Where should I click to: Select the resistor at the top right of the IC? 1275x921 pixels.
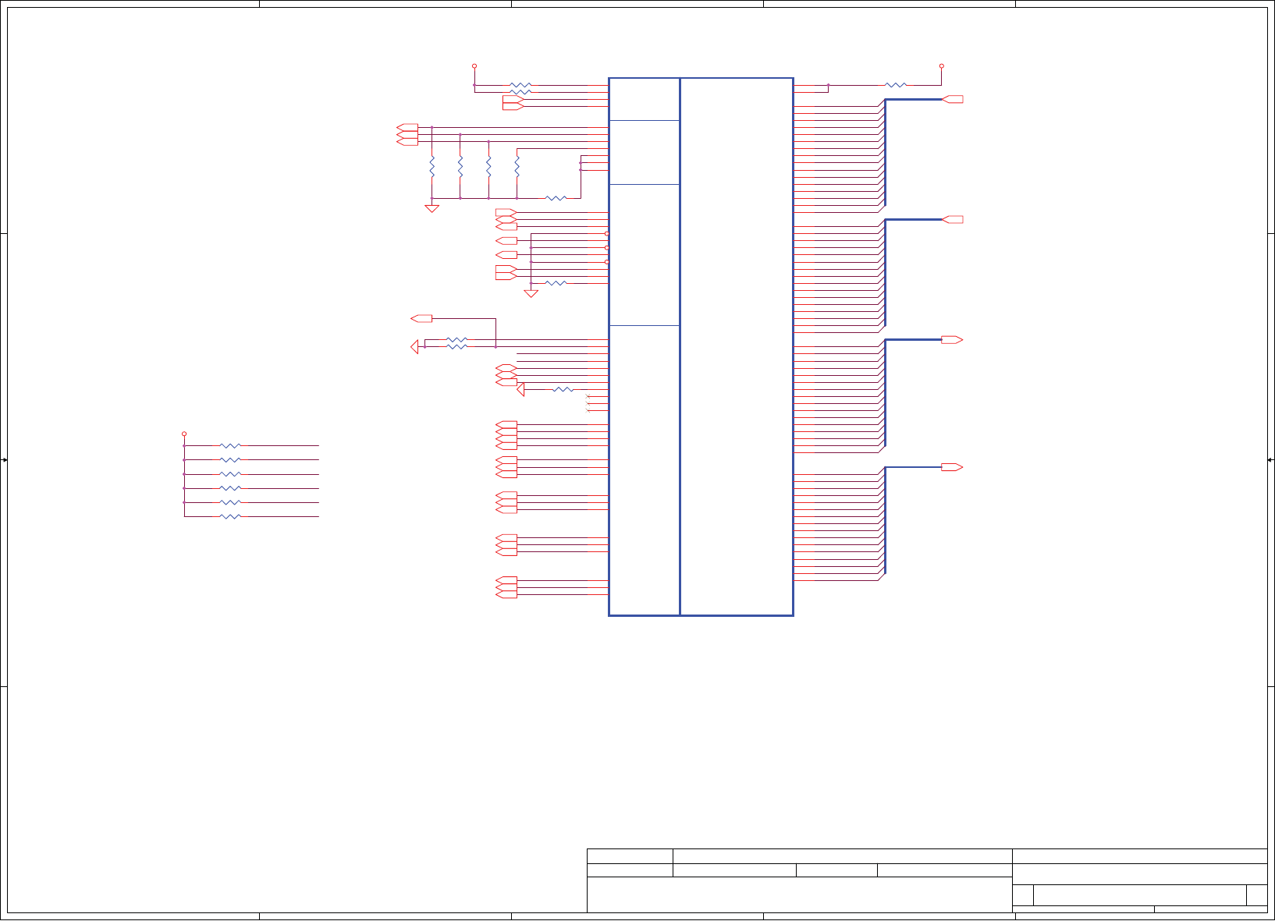[896, 85]
